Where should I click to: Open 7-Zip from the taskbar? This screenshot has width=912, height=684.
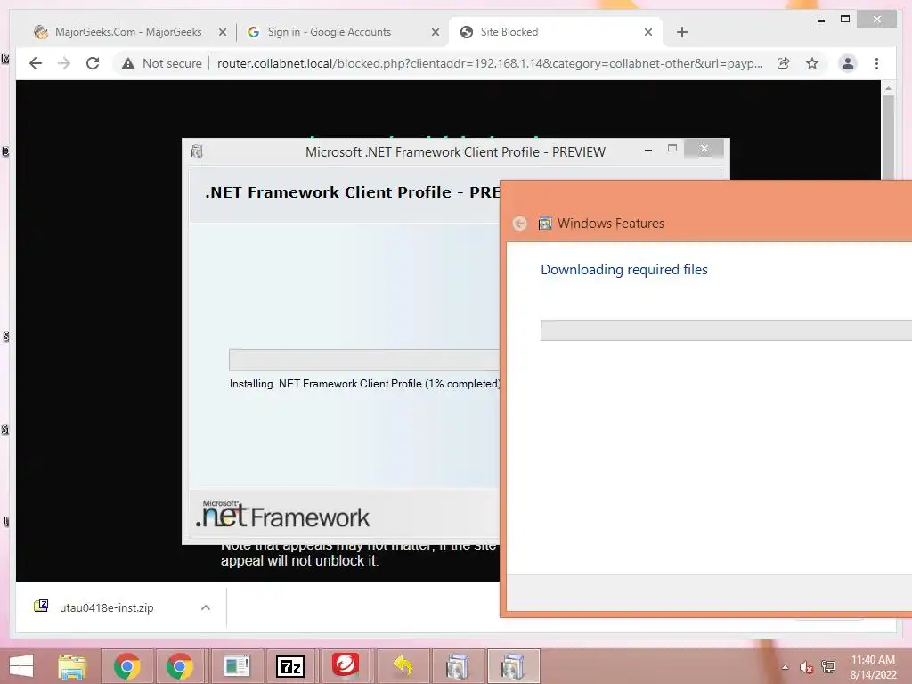point(289,666)
